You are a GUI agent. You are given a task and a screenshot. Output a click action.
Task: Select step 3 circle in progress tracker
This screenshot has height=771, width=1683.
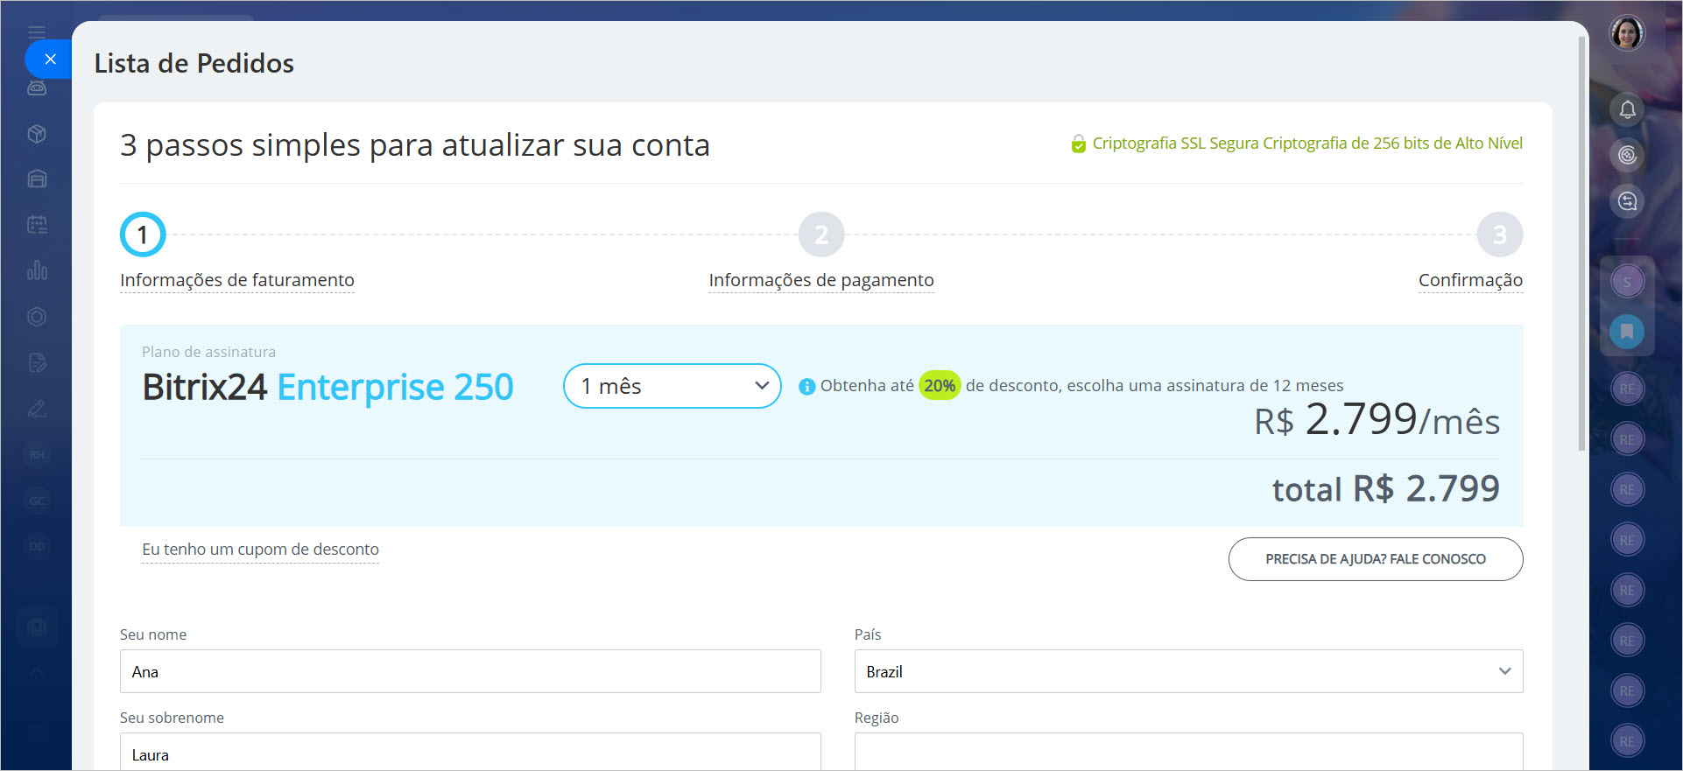click(1500, 235)
